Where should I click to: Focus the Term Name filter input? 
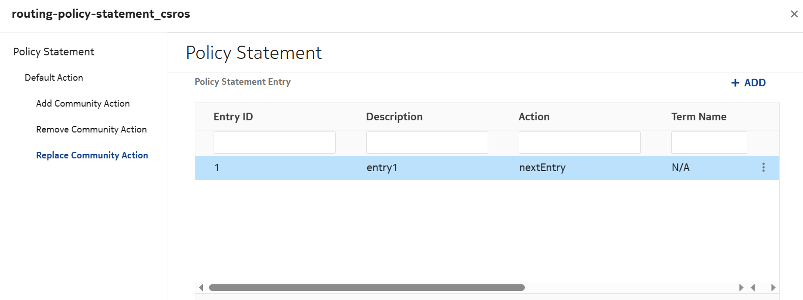point(709,143)
